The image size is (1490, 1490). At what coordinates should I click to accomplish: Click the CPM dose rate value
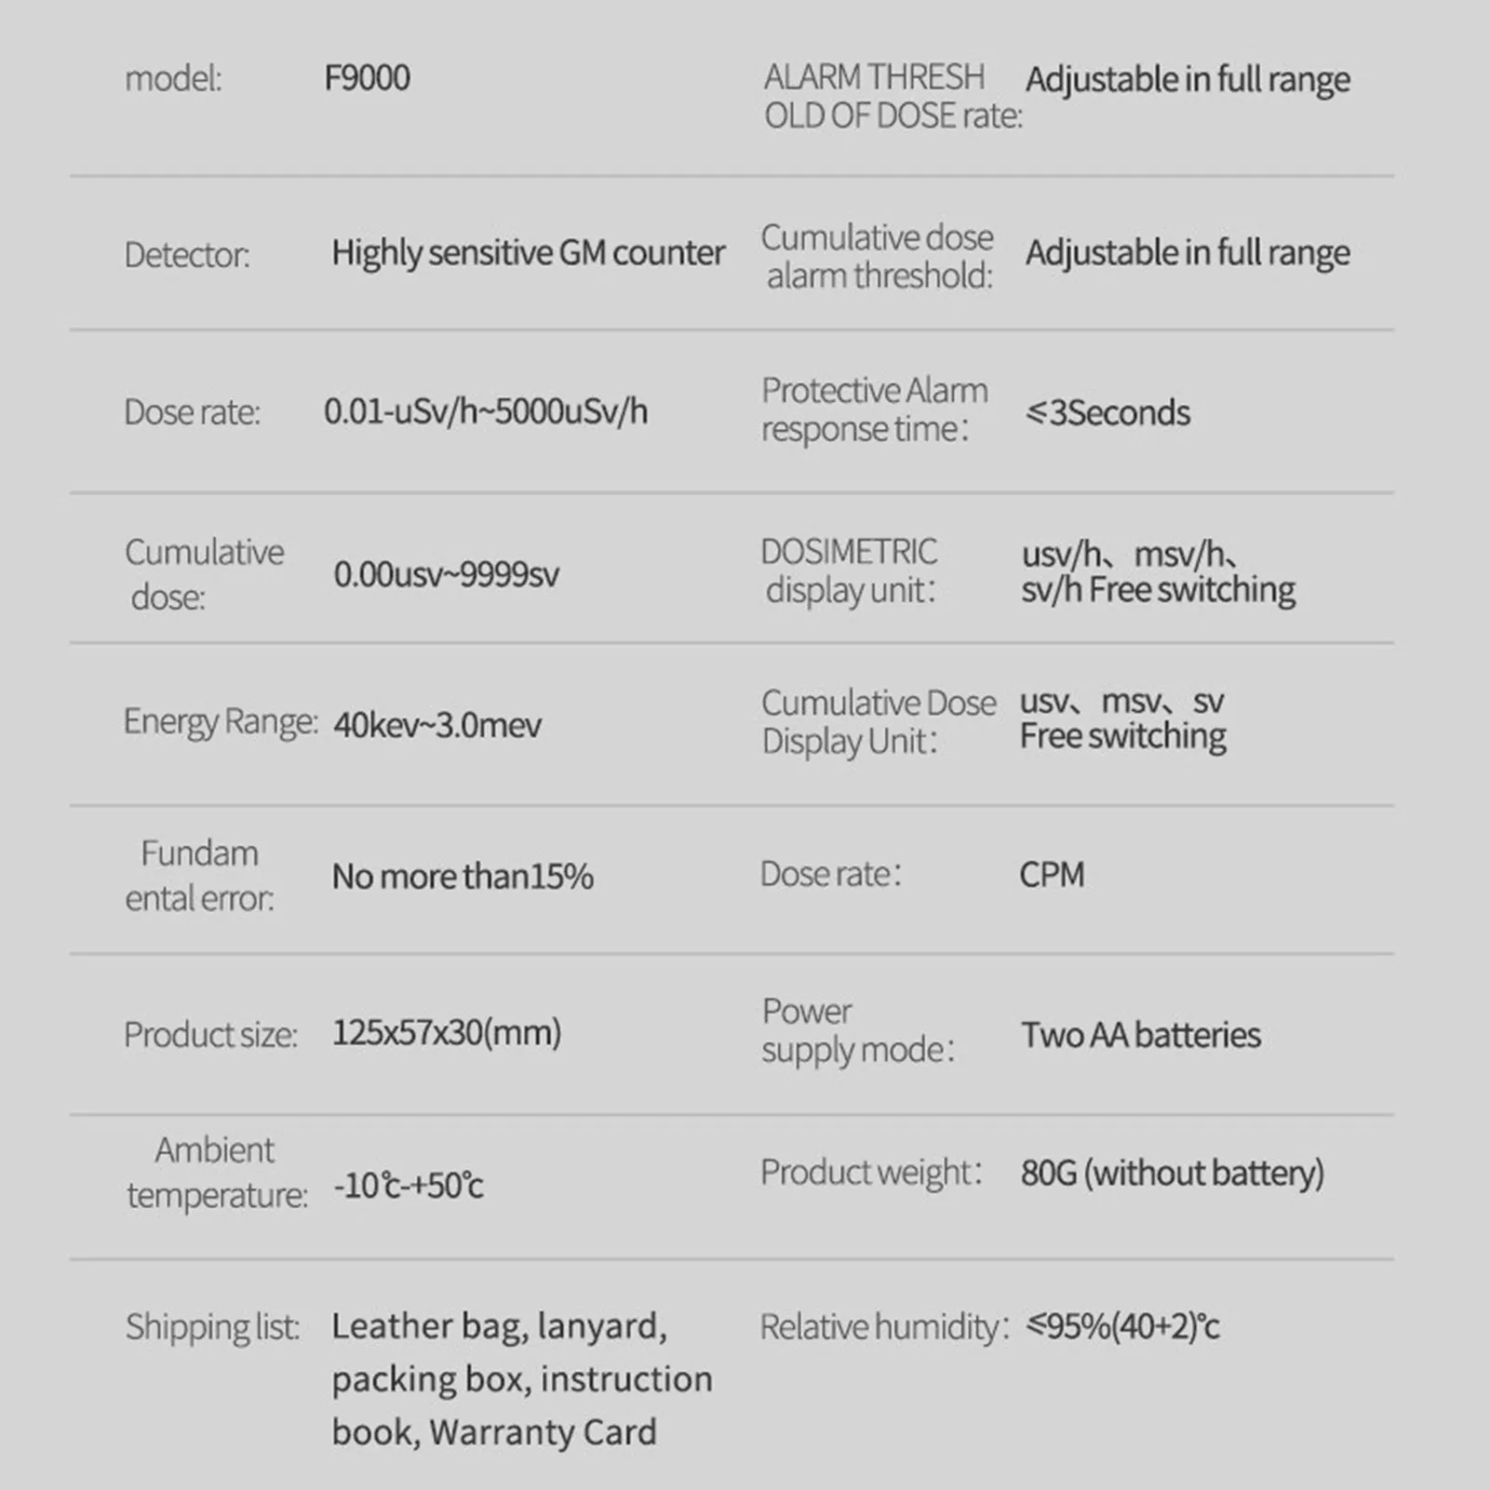click(1052, 875)
